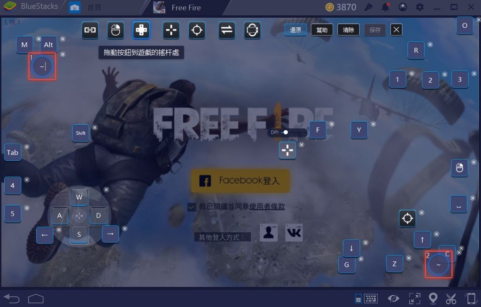Toggle the user terms agreement checkbox
This screenshot has width=481, height=307.
click(192, 207)
